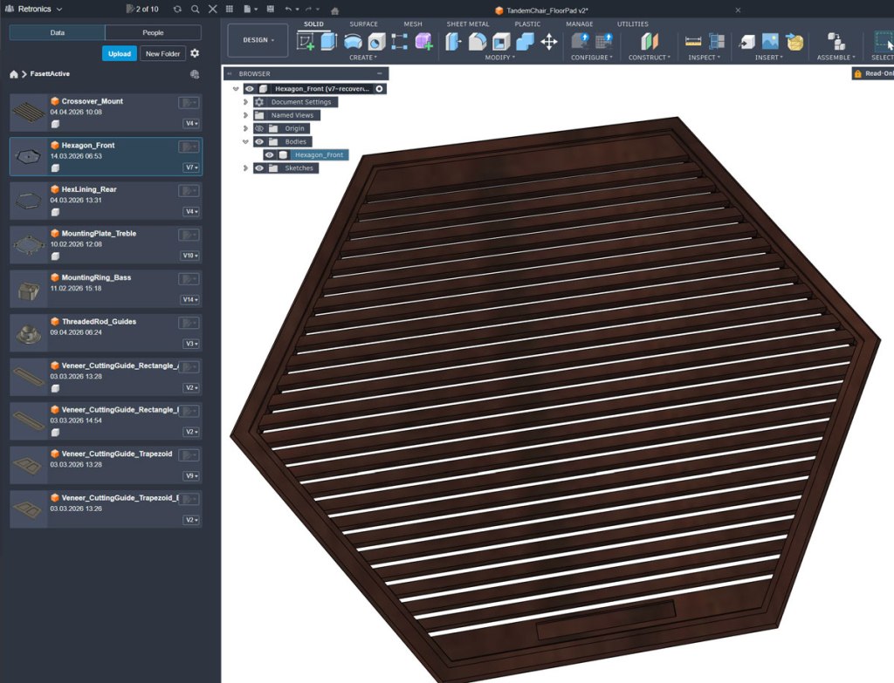The width and height of the screenshot is (894, 683).
Task: Click the New Folder button
Action: 163,53
